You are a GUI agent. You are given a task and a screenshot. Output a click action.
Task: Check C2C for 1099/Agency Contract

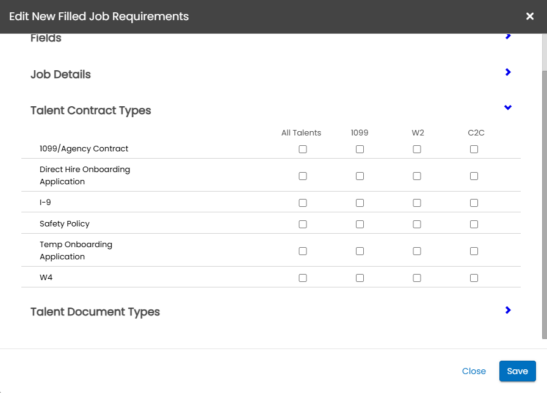[x=474, y=150]
